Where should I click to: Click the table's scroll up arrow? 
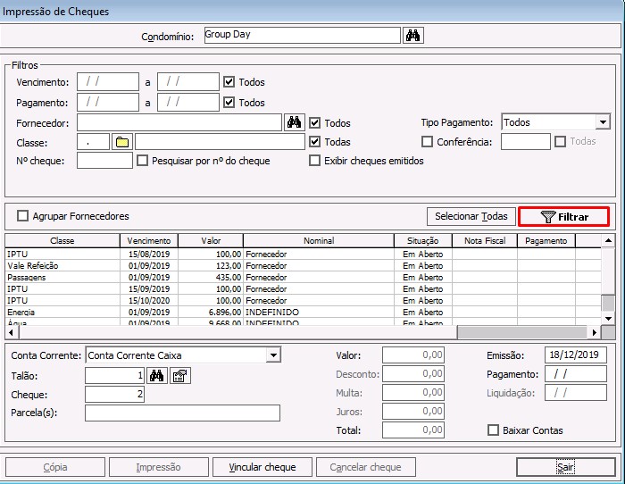pos(608,240)
